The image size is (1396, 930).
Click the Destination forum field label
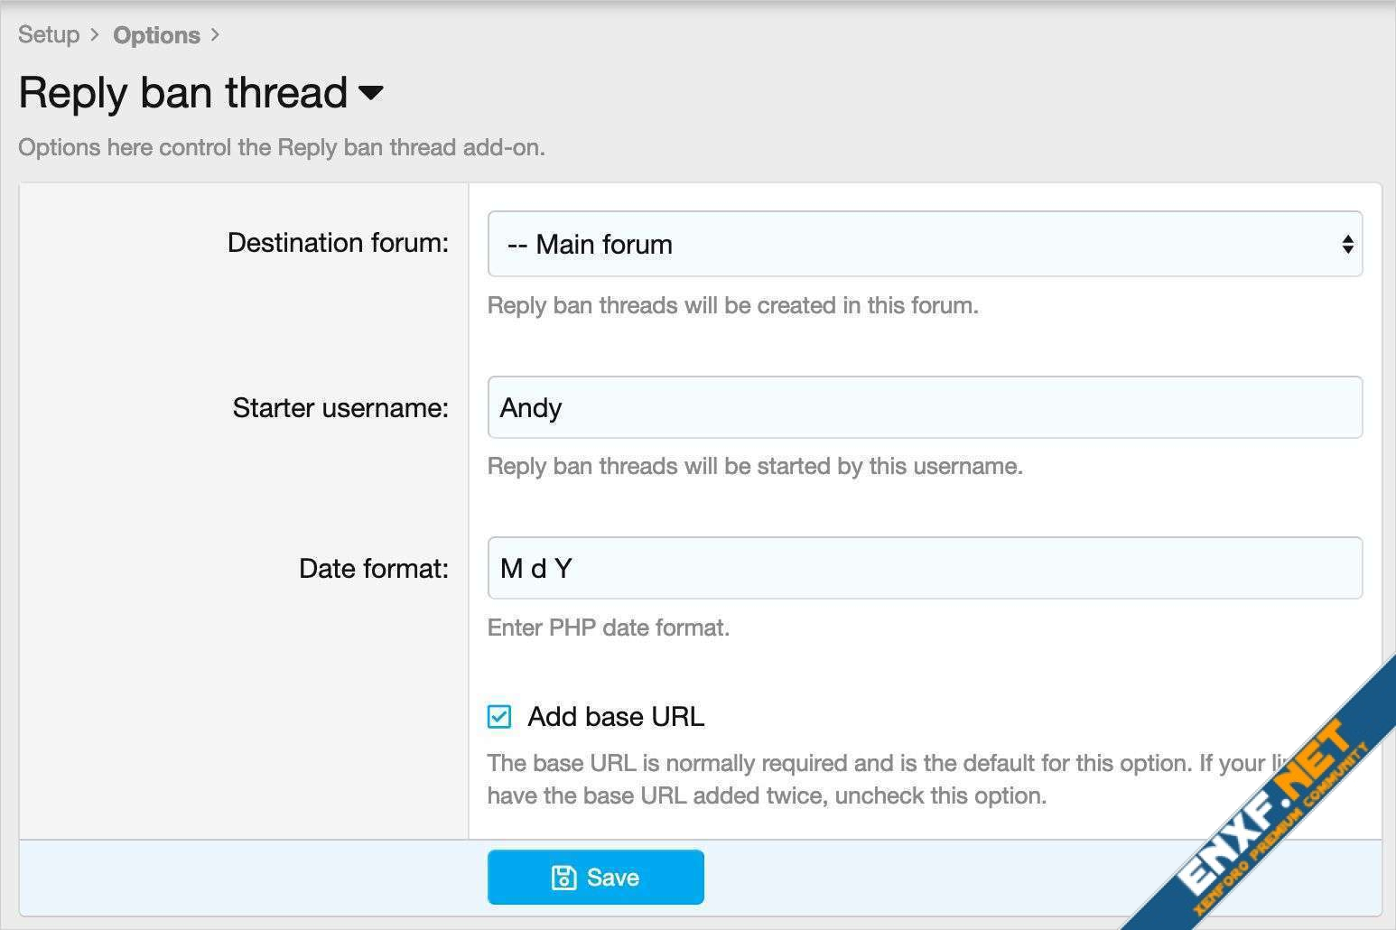coord(338,243)
